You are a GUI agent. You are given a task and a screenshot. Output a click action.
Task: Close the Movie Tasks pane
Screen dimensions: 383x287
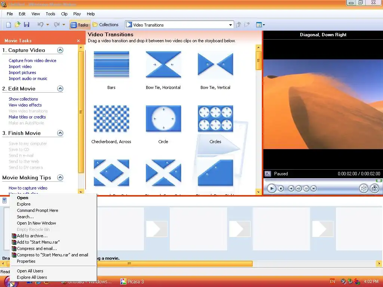pos(79,41)
